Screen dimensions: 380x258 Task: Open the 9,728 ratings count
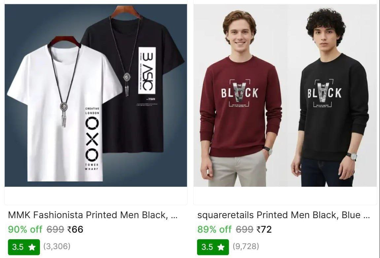point(246,246)
